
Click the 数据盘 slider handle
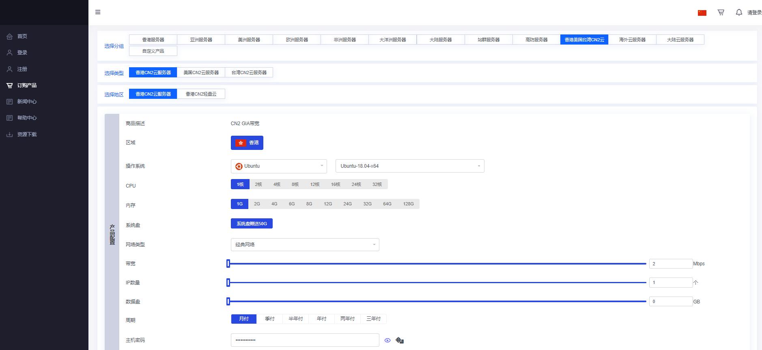[228, 301]
